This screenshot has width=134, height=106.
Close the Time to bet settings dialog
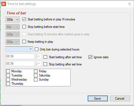(x=130, y=4)
